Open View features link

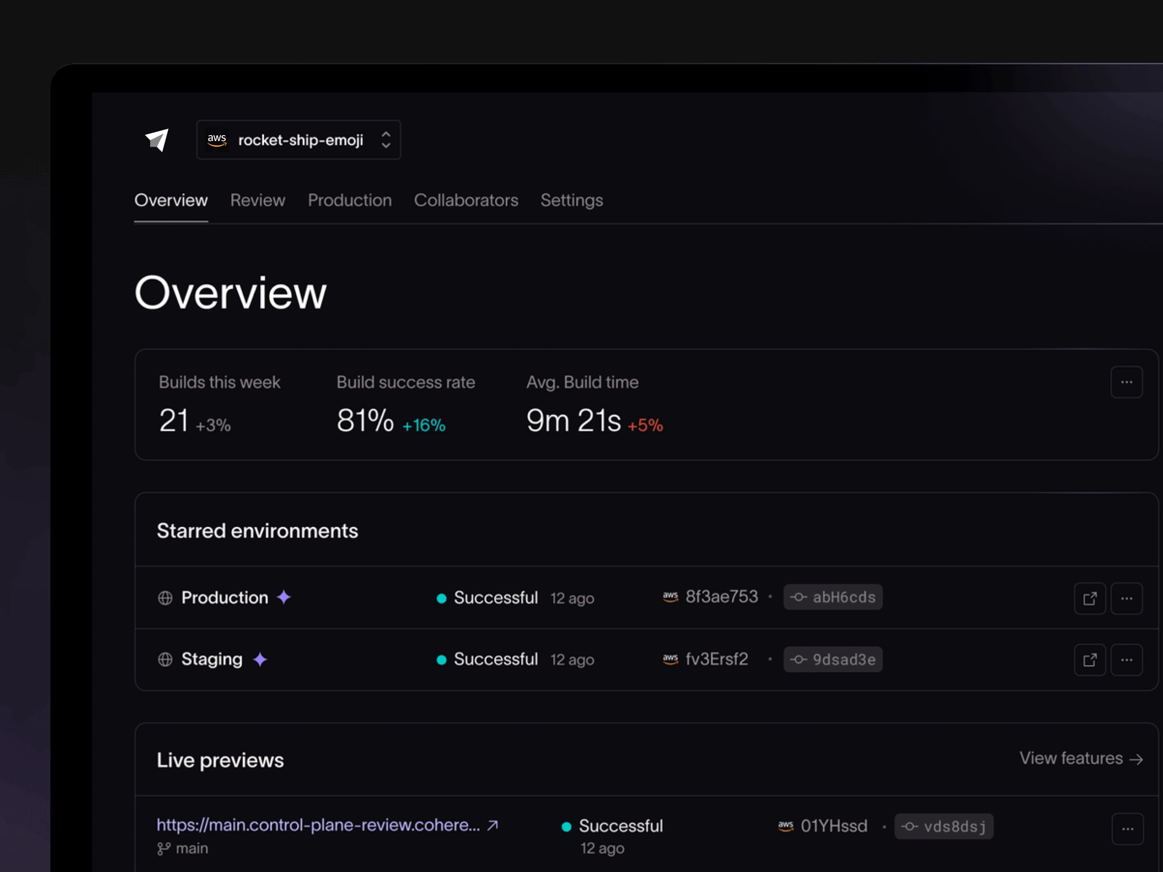(x=1081, y=759)
